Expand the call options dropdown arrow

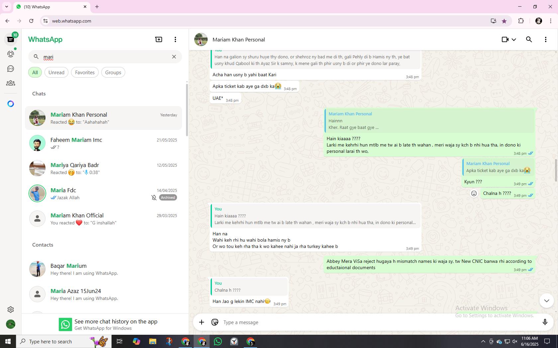[x=514, y=39]
